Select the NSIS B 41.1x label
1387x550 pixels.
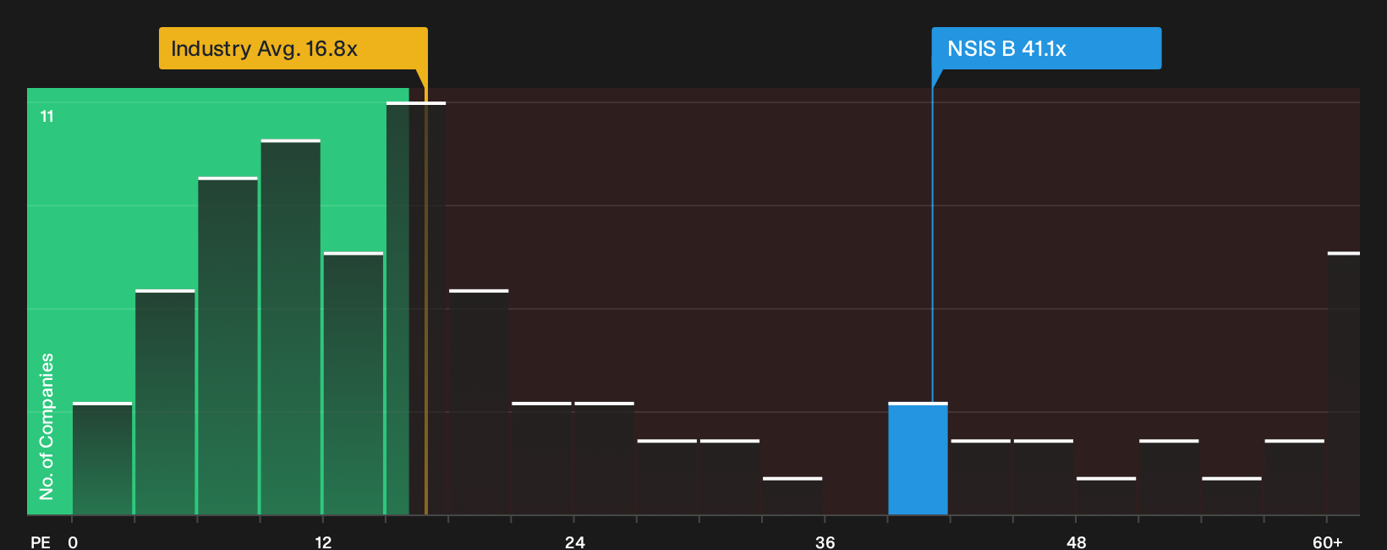click(1046, 48)
